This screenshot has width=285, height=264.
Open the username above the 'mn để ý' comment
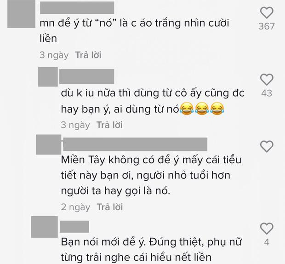pos(77,8)
